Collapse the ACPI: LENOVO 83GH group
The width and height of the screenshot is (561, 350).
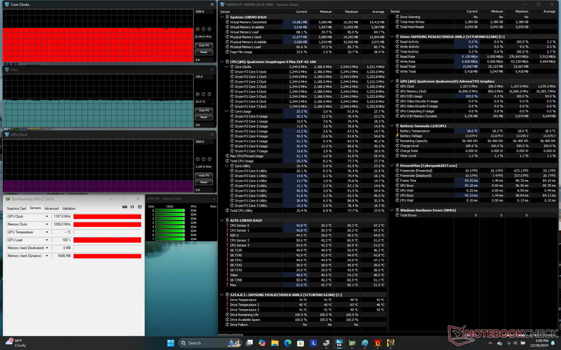[x=222, y=220]
